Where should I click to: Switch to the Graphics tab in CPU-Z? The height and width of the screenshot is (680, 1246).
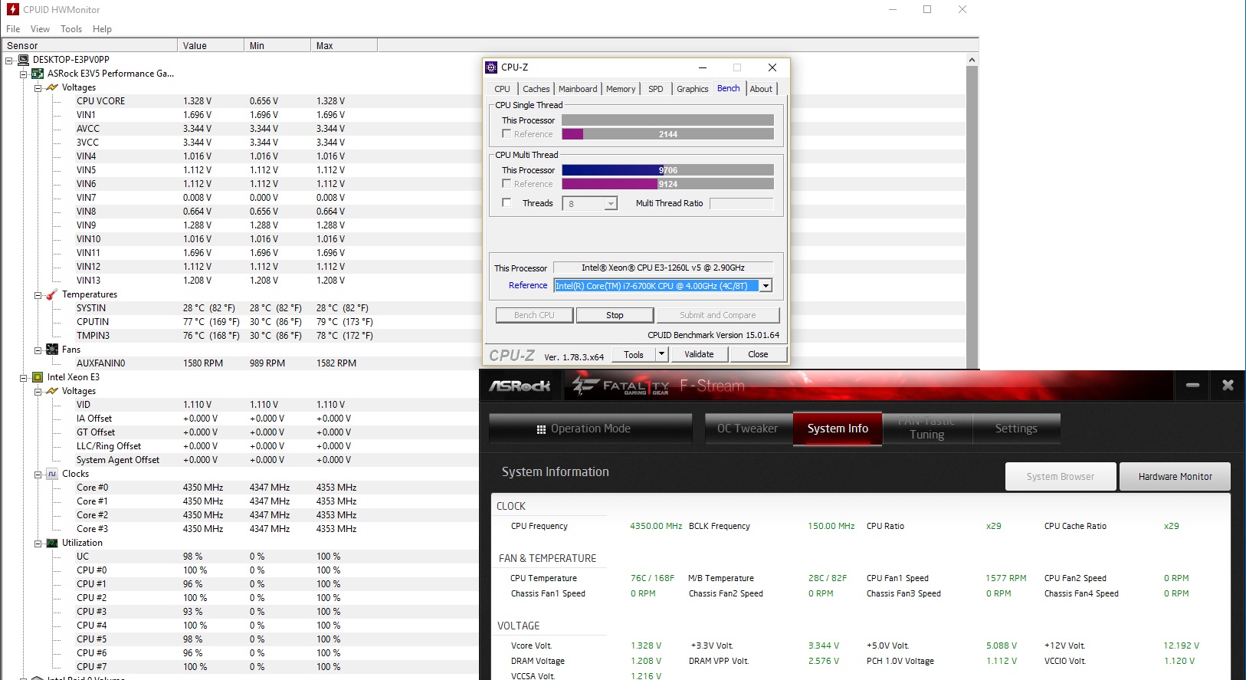pyautogui.click(x=692, y=89)
